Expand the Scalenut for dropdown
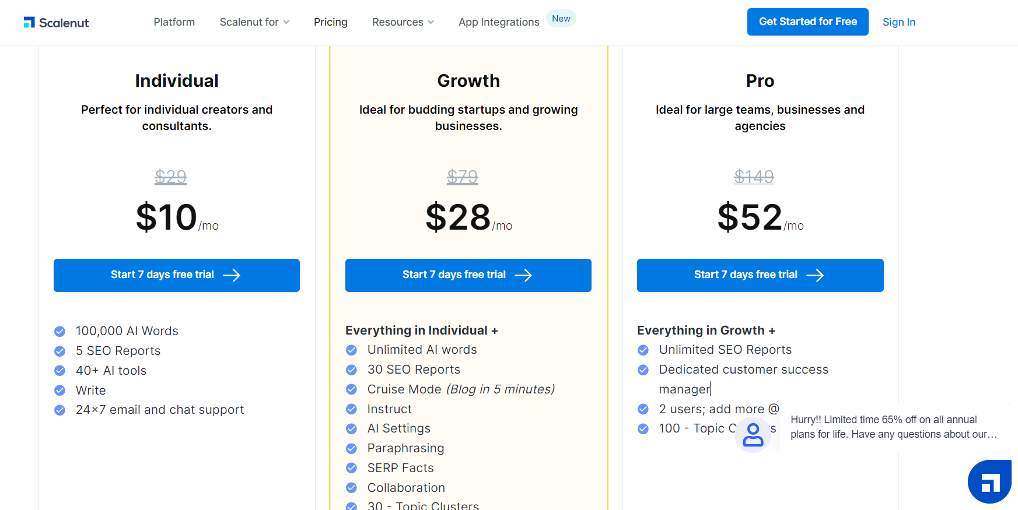Image resolution: width=1018 pixels, height=510 pixels. click(254, 22)
